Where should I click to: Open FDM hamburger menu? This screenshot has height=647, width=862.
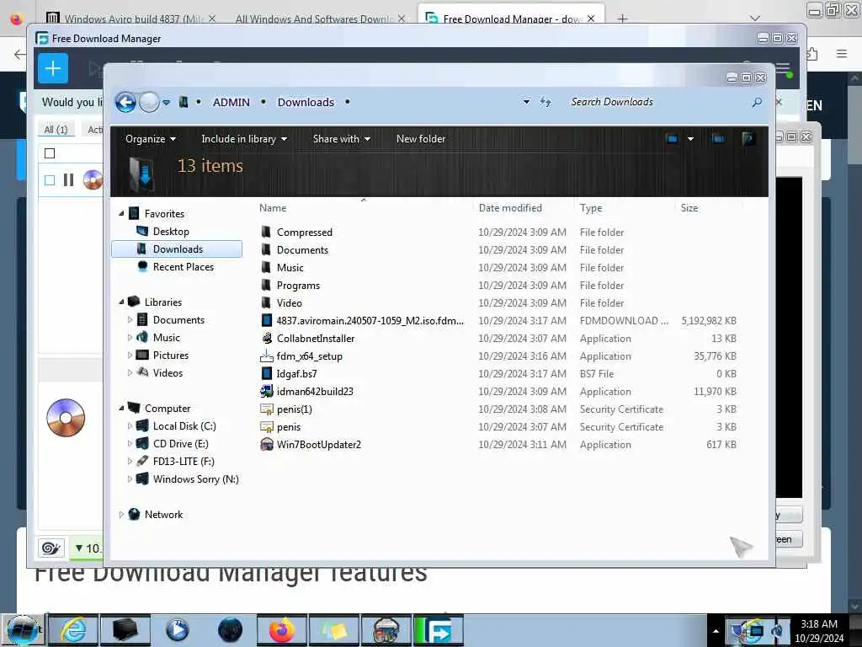[x=783, y=69]
